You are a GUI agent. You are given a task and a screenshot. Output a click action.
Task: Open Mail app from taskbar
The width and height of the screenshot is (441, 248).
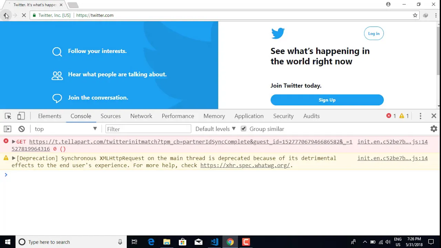pos(198,242)
